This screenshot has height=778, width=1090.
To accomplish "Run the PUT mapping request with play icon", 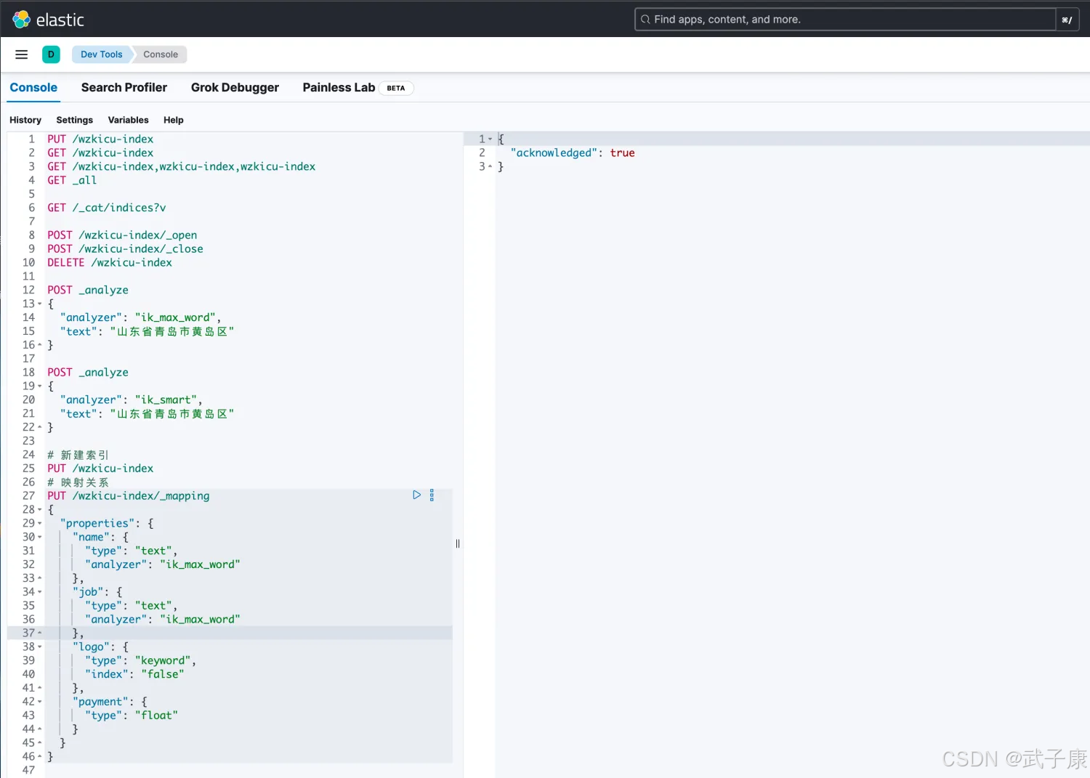I will point(416,495).
